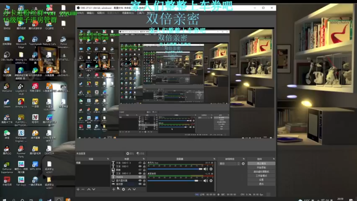Undock the 来源 panel icon
This screenshot has width=357, height=201.
(144, 159)
